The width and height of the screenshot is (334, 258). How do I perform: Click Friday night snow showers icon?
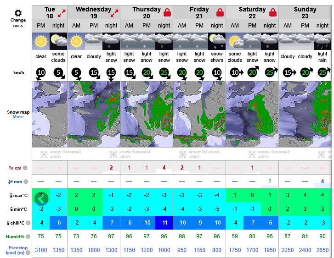pyautogui.click(x=217, y=41)
